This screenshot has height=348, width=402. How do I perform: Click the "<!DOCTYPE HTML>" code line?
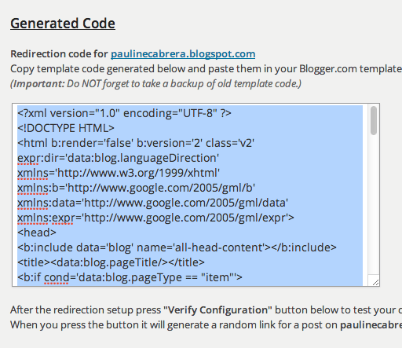pyautogui.click(x=66, y=128)
